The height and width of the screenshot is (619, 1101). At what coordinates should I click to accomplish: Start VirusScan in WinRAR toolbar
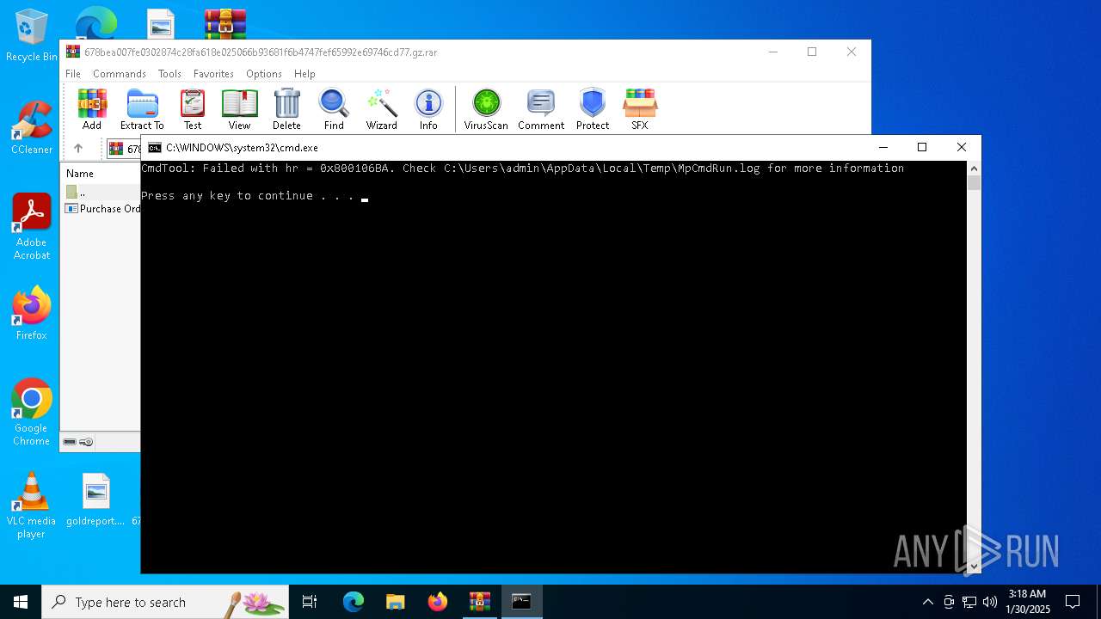click(x=486, y=109)
